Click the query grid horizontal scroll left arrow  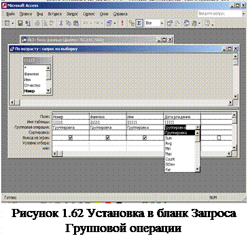(x=54, y=154)
